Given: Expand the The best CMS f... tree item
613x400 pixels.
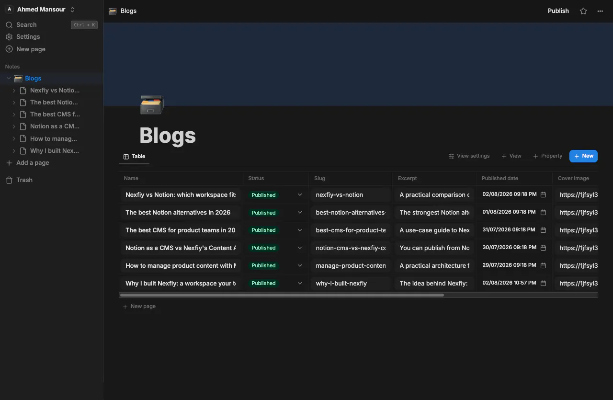Looking at the screenshot, I should pyautogui.click(x=14, y=114).
